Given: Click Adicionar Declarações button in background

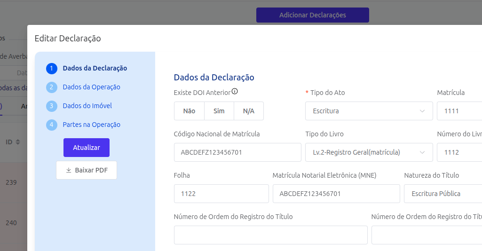Looking at the screenshot, I should point(313,15).
